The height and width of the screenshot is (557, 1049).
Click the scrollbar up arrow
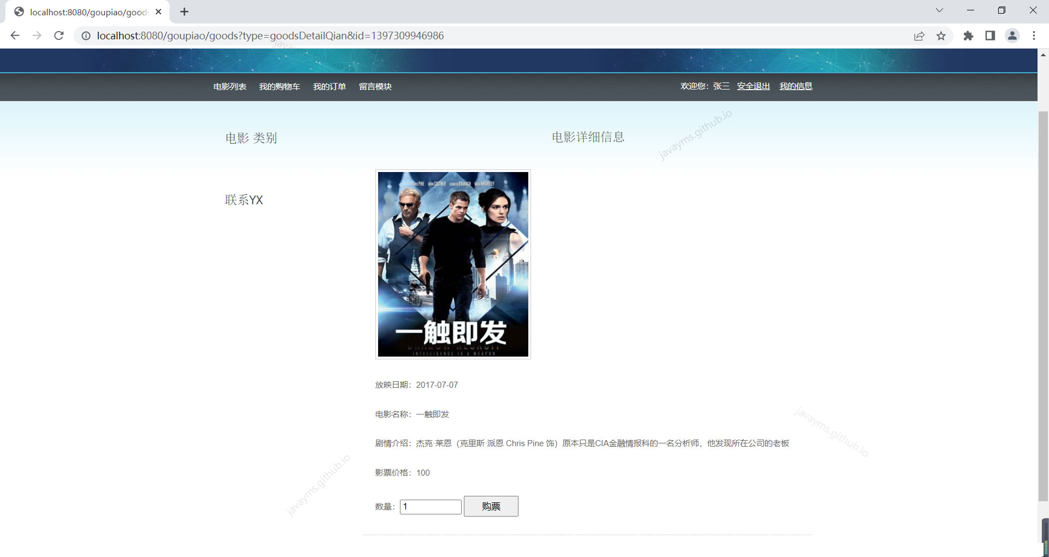(1043, 55)
